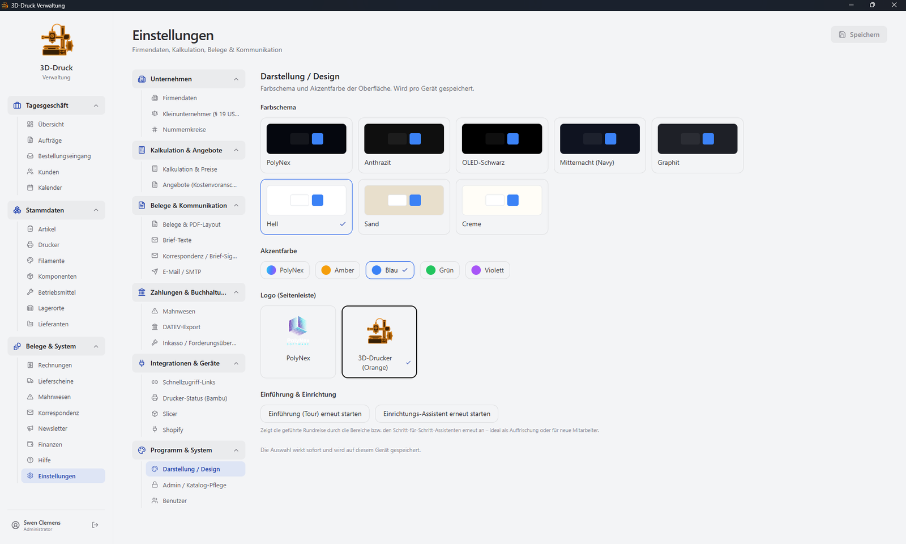Screen dimensions: 906x544
Task: Click Einrichtungs-Assistent erneut starten
Action: point(437,414)
